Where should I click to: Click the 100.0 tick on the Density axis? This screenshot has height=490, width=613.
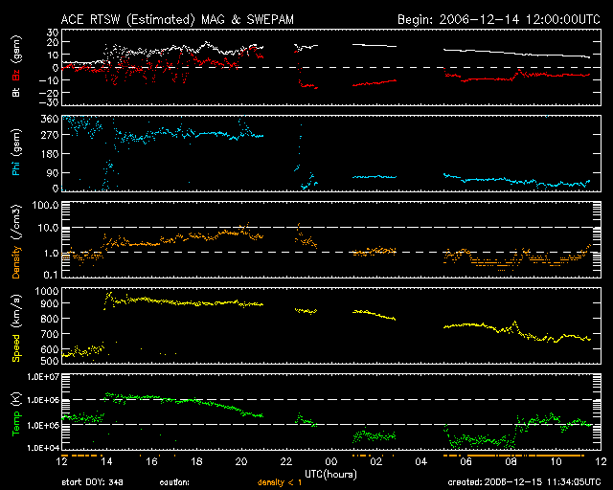(44, 206)
